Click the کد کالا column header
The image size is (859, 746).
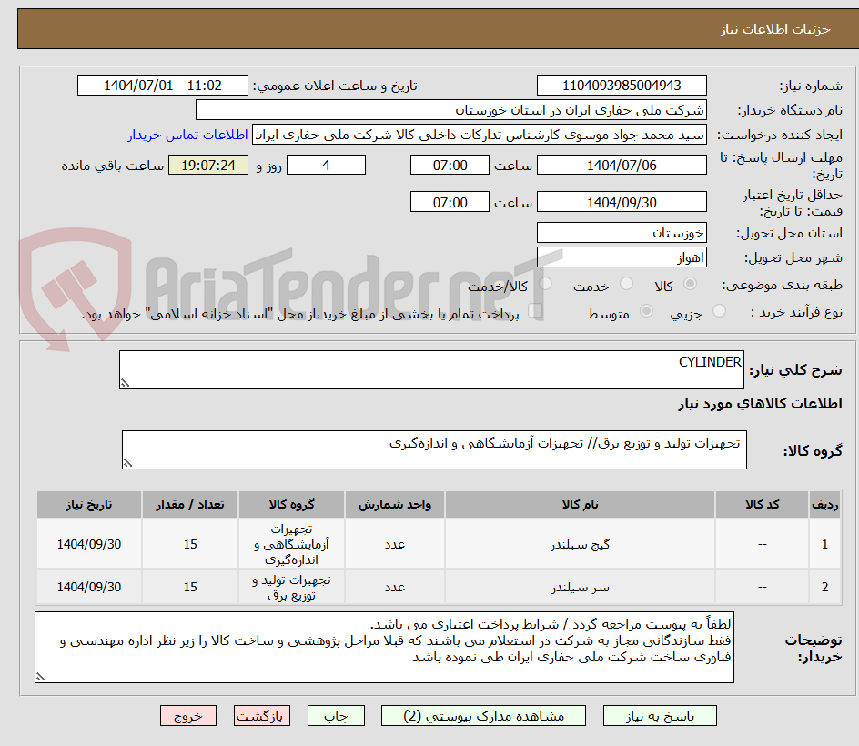(x=762, y=504)
